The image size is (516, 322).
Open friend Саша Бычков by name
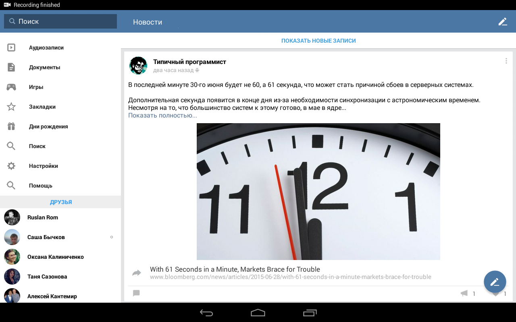coord(46,237)
